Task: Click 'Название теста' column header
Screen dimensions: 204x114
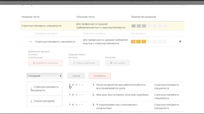Action: (30, 17)
